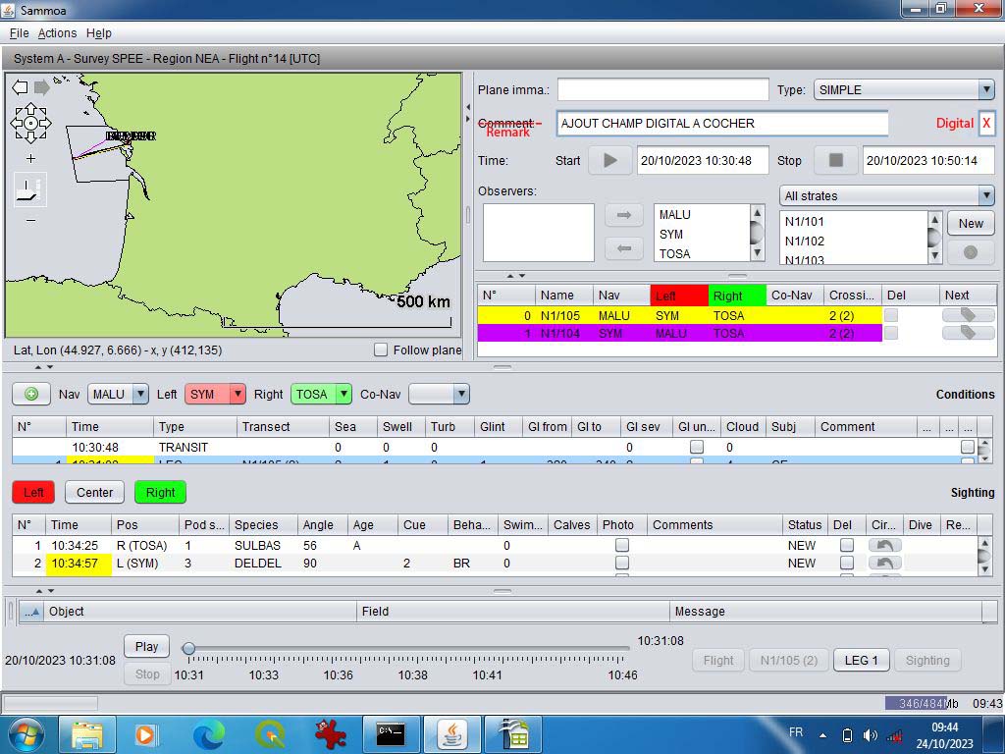Zoom in on the map with plus
The width and height of the screenshot is (1005, 754).
(x=30, y=158)
